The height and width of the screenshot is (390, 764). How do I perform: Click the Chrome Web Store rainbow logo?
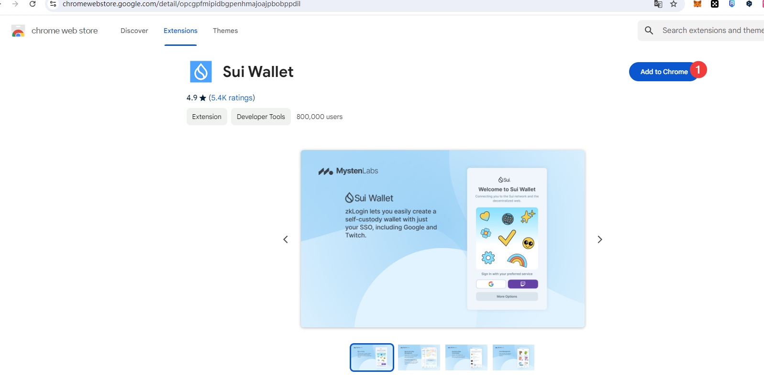pyautogui.click(x=18, y=31)
